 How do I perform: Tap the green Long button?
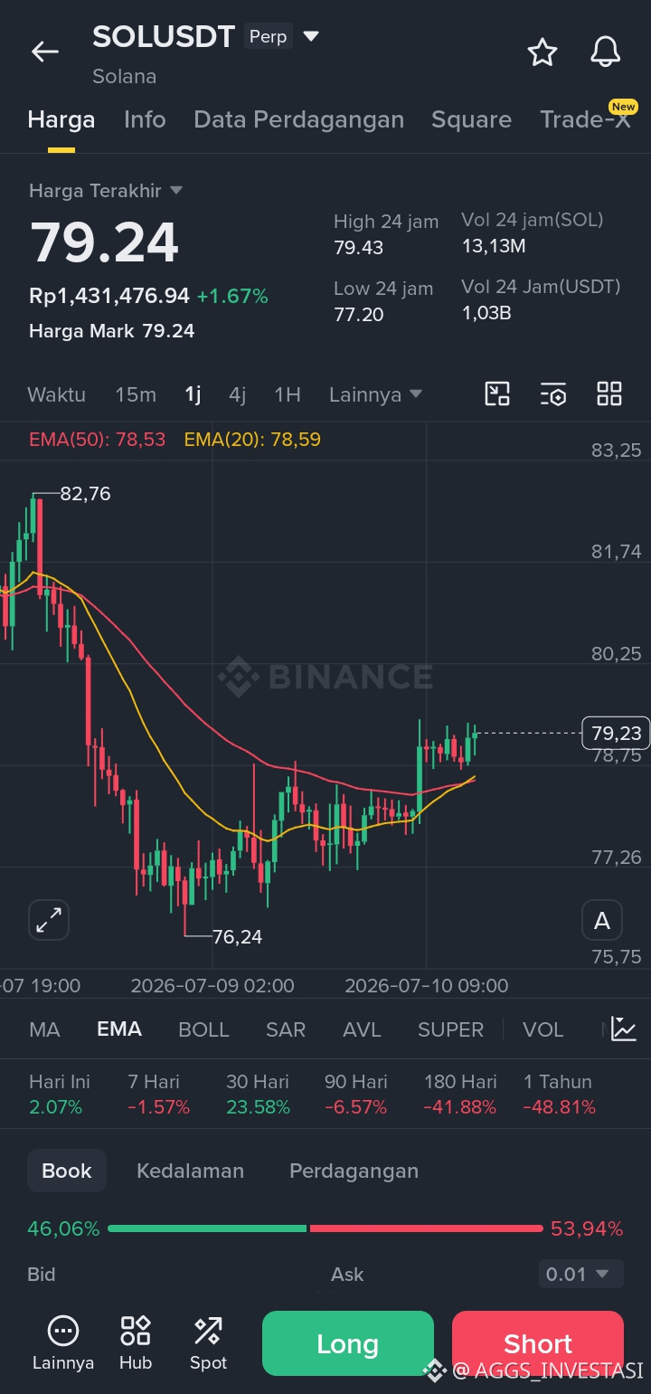coord(348,1343)
